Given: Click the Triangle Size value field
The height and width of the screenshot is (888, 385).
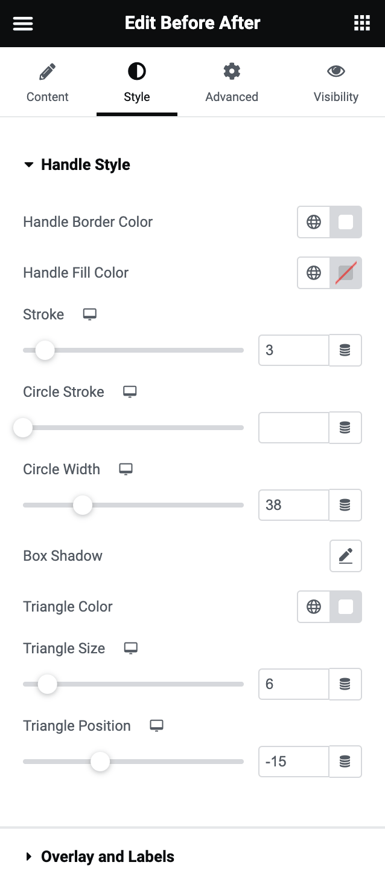Looking at the screenshot, I should pyautogui.click(x=294, y=684).
